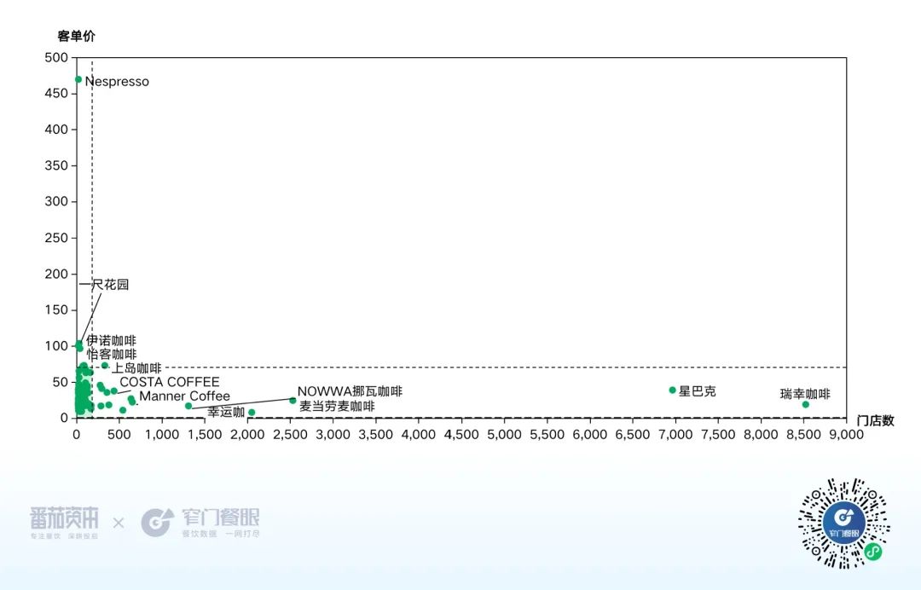921x590 pixels.
Task: Click the "上岛咖啡" label
Action: pos(136,368)
